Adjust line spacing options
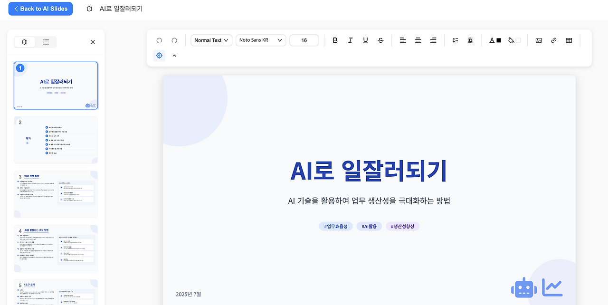Screen dimensions: 608x305 click(x=455, y=40)
